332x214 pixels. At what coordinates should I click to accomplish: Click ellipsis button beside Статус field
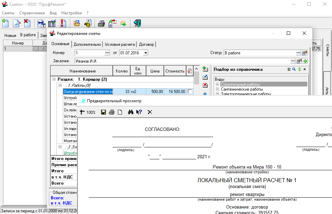click(298, 53)
